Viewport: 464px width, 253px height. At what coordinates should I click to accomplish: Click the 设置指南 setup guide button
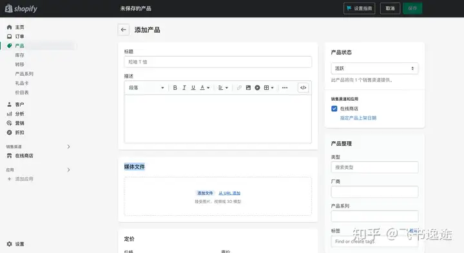pyautogui.click(x=359, y=8)
